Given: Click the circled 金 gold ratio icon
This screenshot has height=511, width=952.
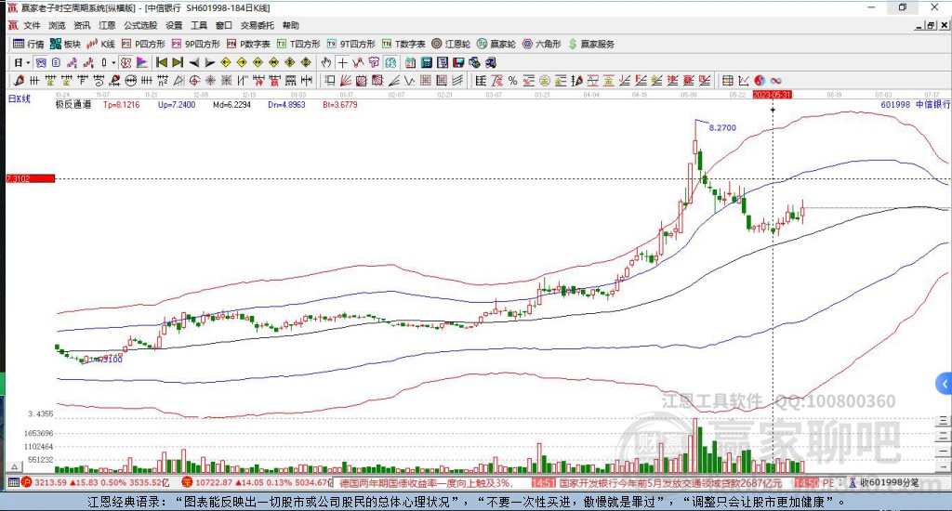Looking at the screenshot, I should coord(545,81).
